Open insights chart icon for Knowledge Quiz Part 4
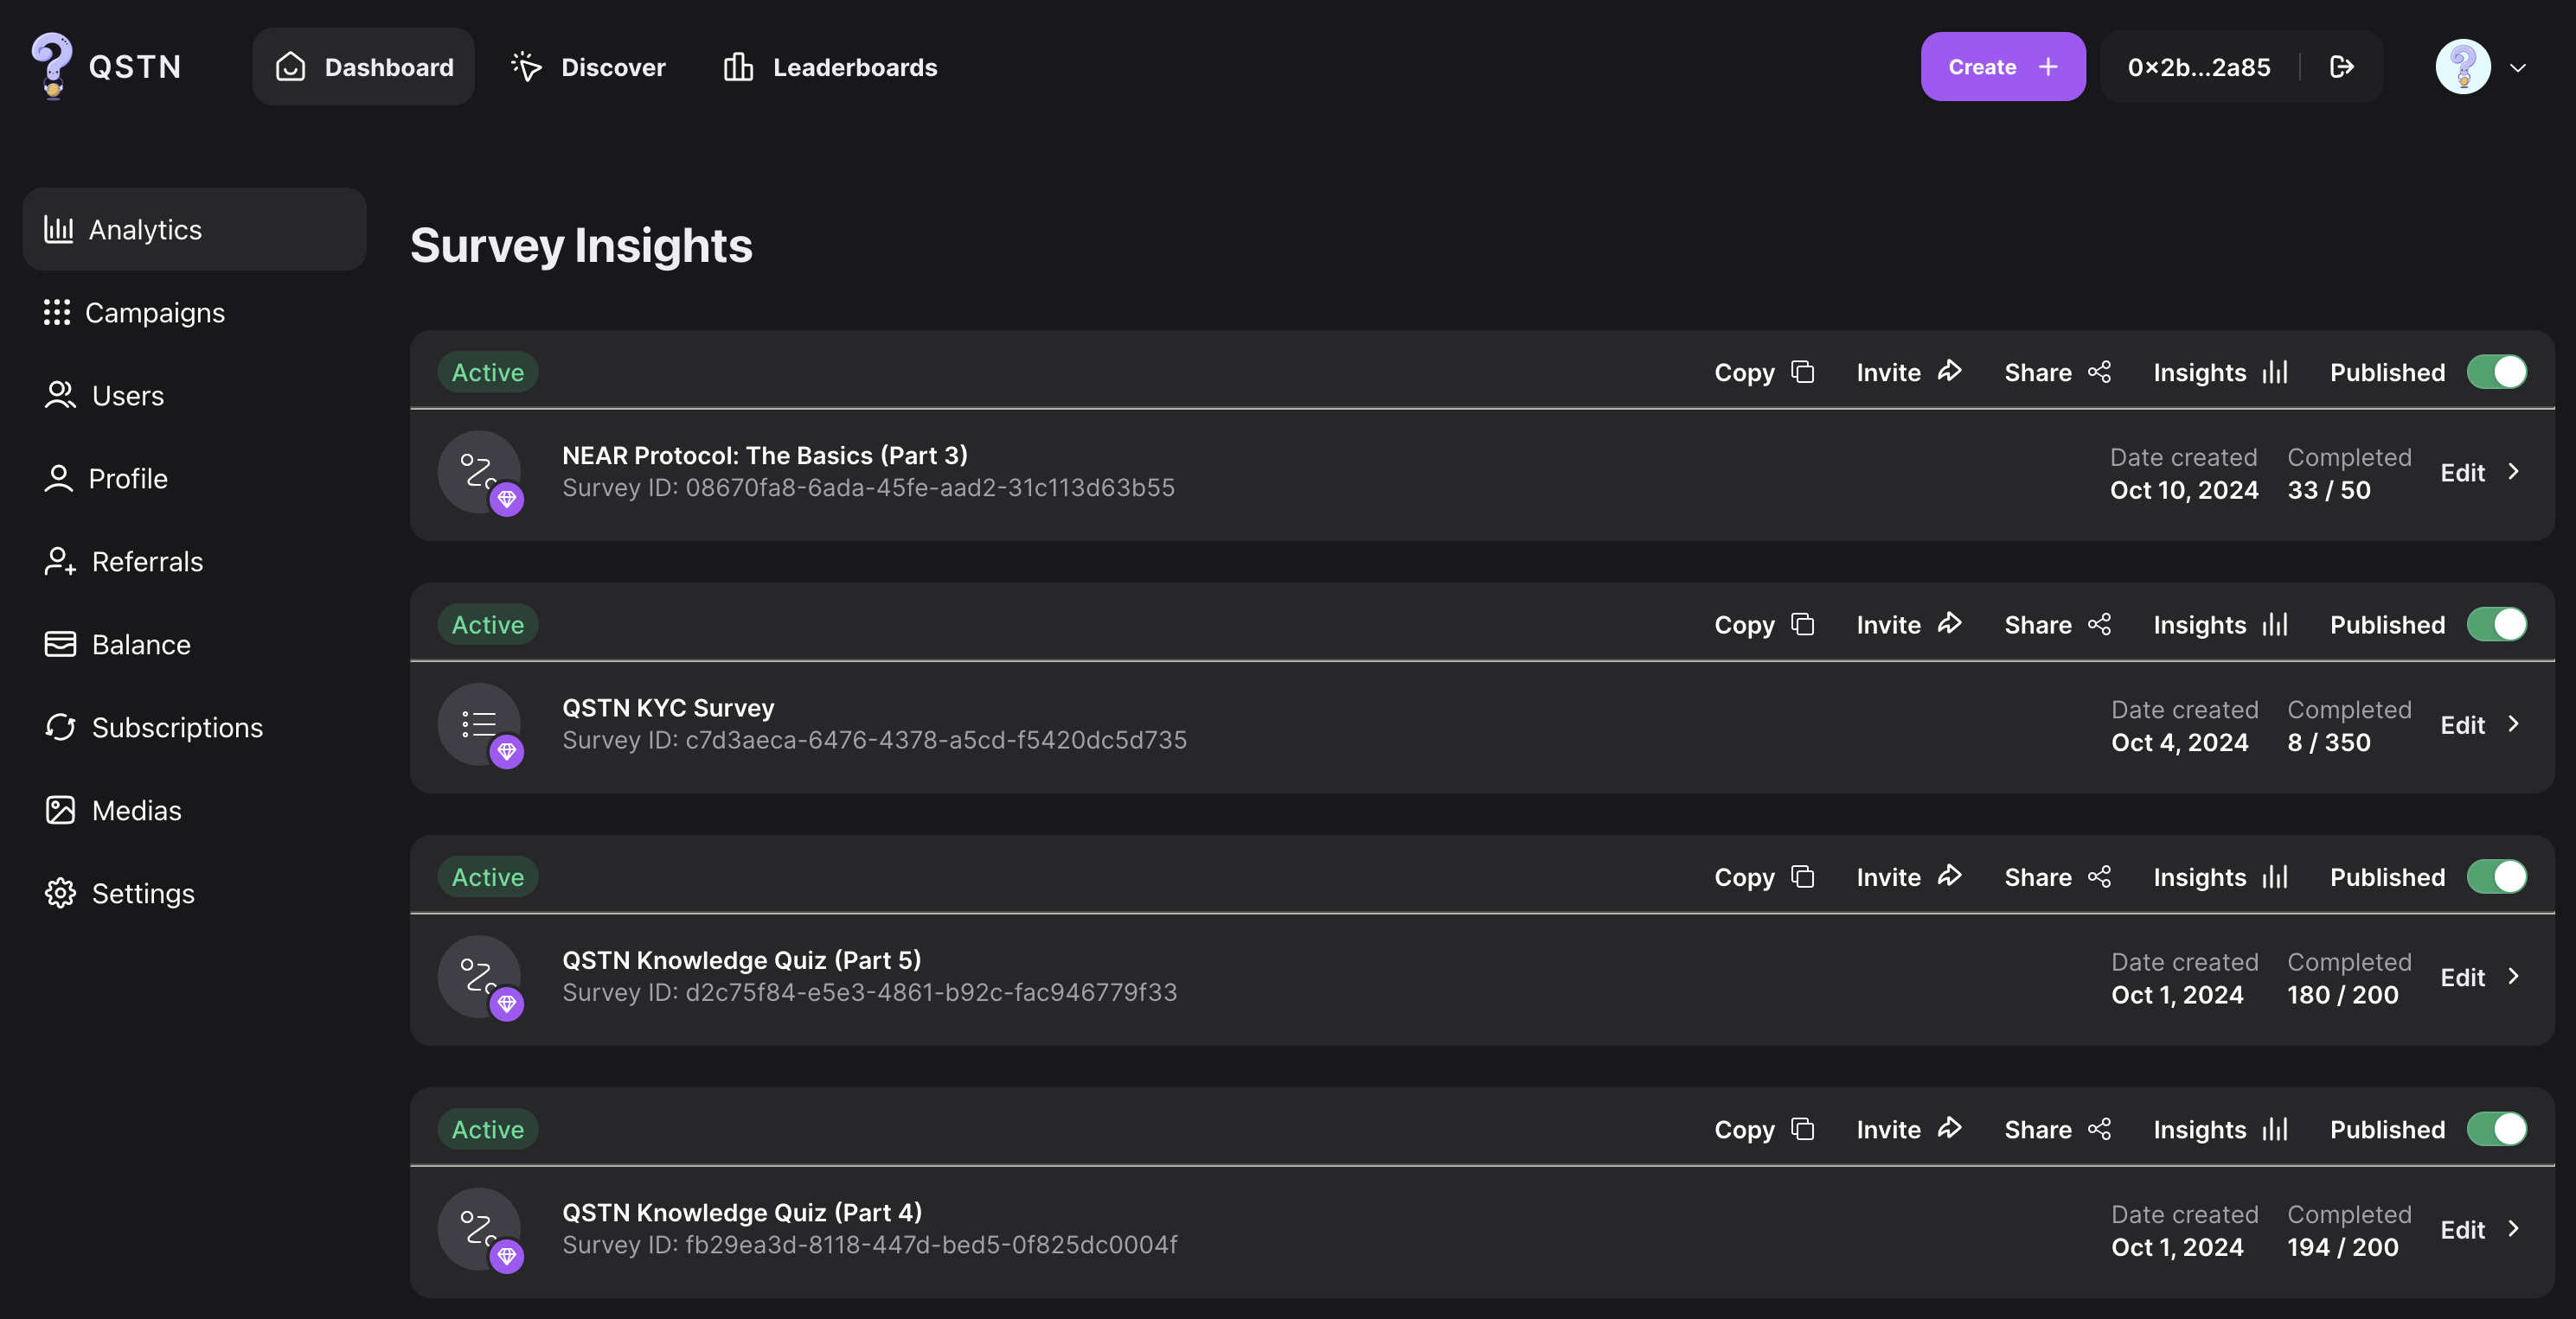Image resolution: width=2576 pixels, height=1319 pixels. [x=2275, y=1129]
